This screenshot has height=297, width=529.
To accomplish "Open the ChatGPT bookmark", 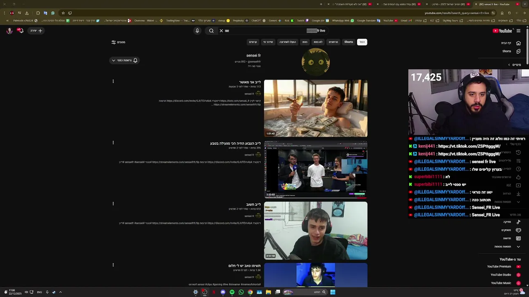I will point(258,20).
